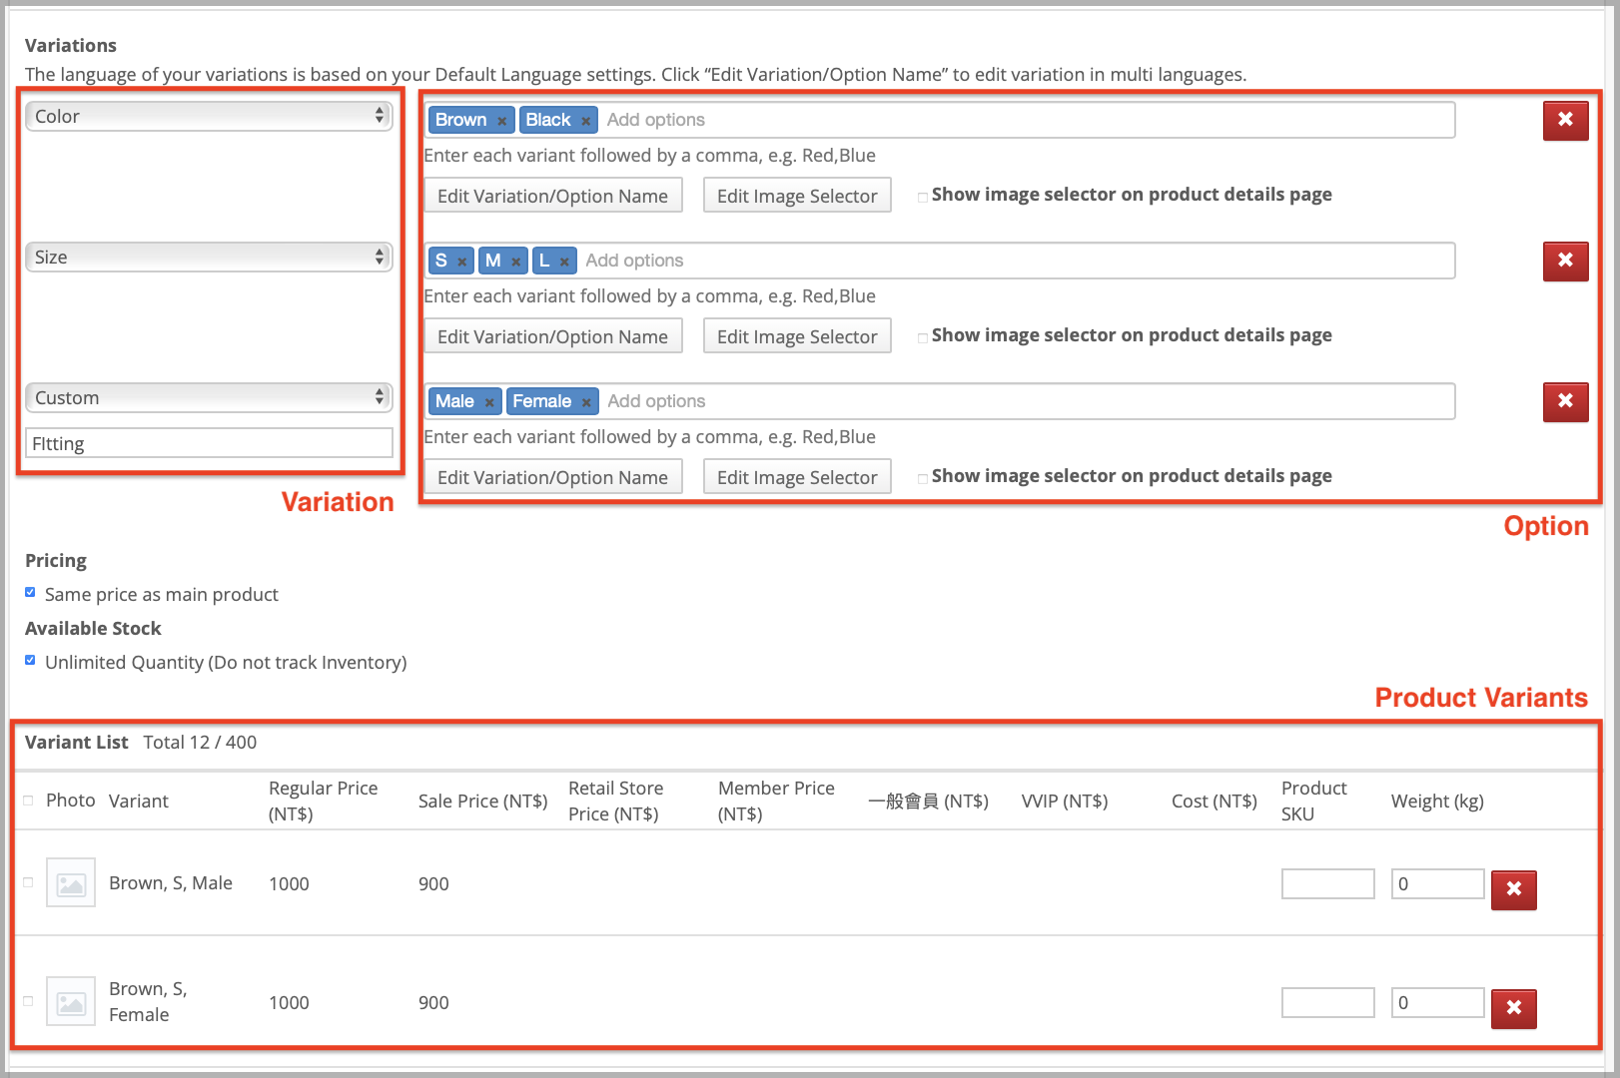
Task: Edit the FItting custom variation name field
Action: [208, 442]
